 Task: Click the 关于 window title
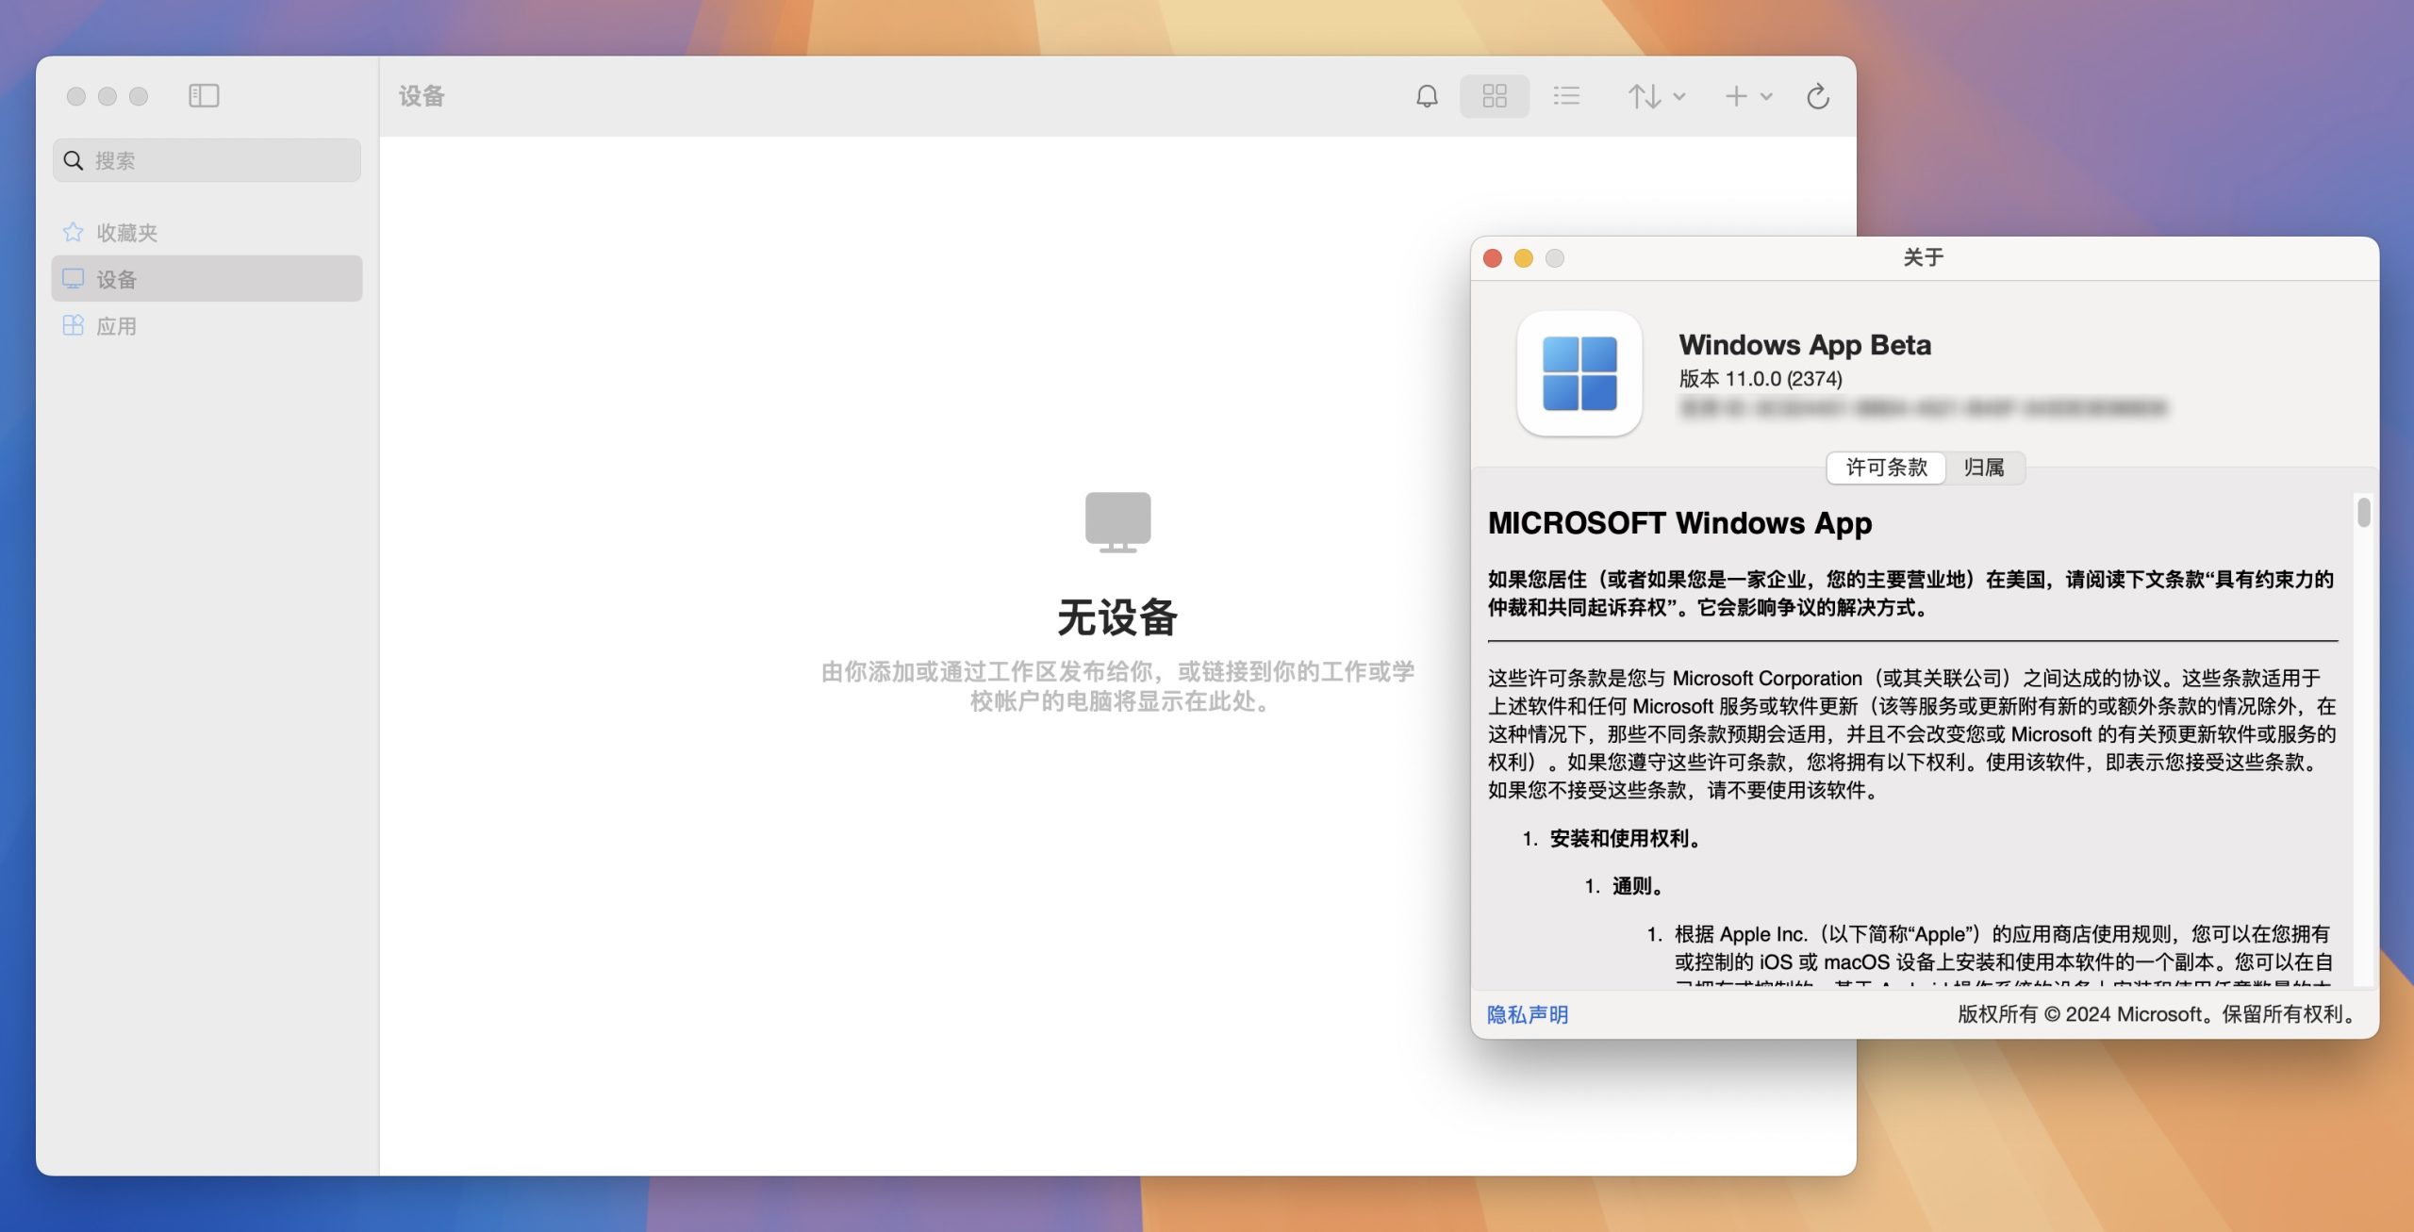pos(1924,258)
